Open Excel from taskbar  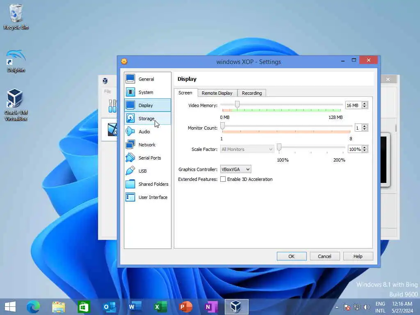[160, 307]
